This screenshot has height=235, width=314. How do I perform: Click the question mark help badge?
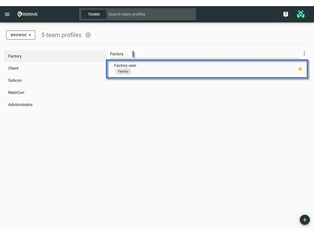(x=285, y=14)
